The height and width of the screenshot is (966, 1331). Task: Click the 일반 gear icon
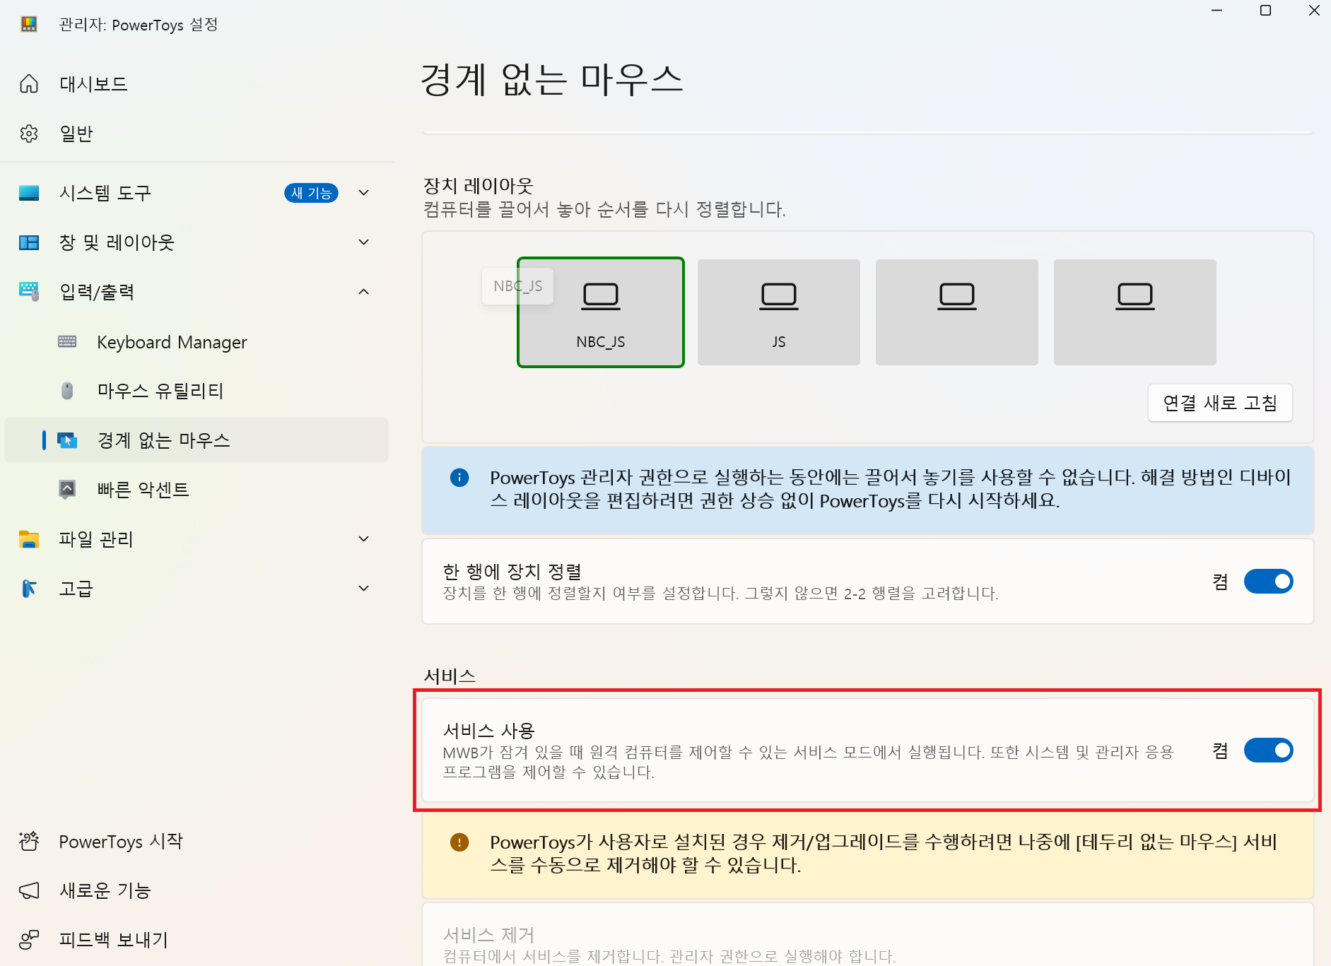click(29, 133)
